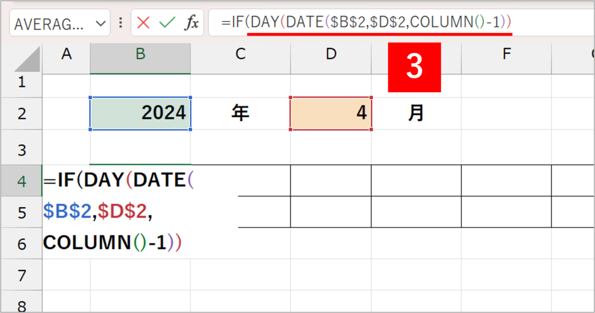
Task: Select column D header
Action: point(331,54)
